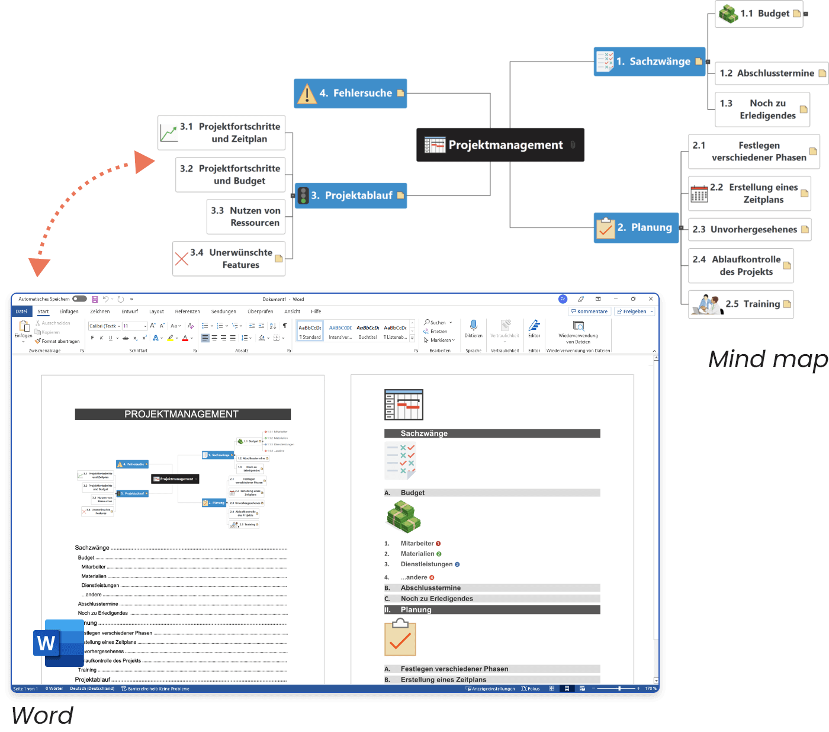Decrease paragraph indent

pyautogui.click(x=252, y=326)
